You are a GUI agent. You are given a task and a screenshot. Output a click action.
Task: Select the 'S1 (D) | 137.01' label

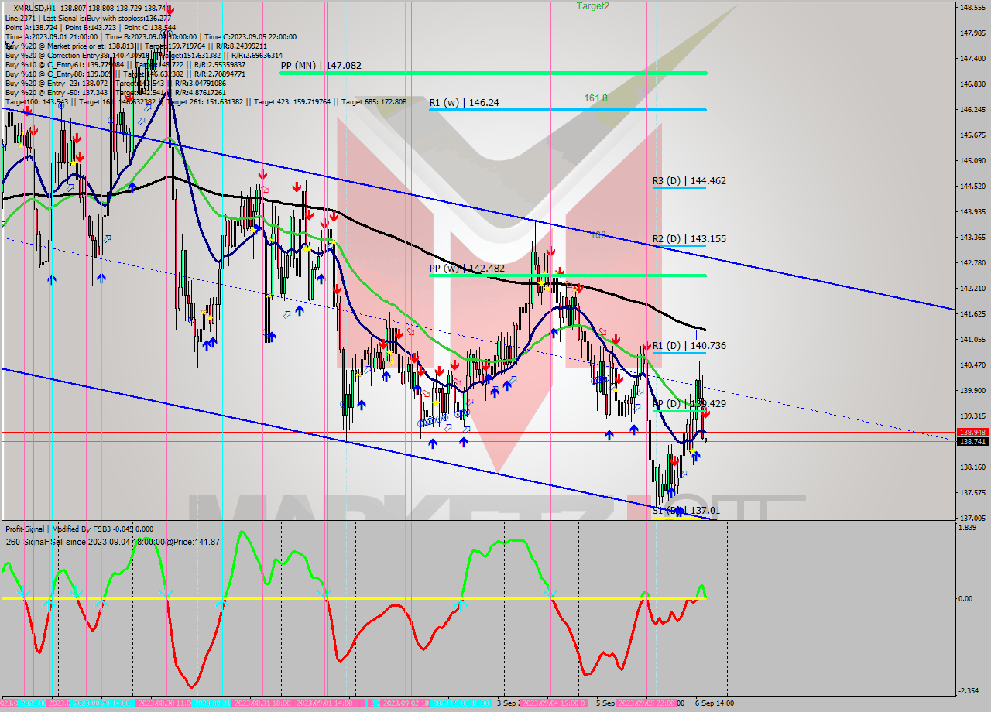pyautogui.click(x=686, y=511)
